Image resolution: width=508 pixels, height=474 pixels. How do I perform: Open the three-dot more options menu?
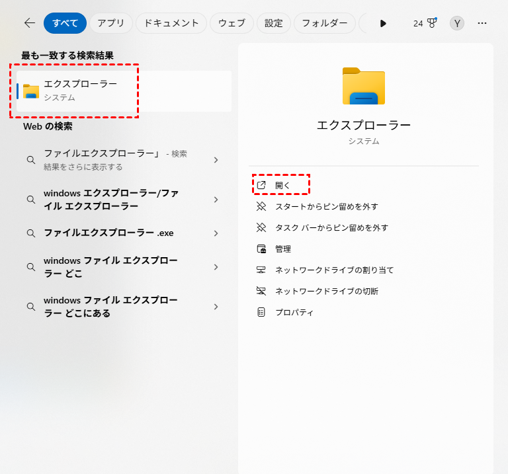tap(482, 23)
